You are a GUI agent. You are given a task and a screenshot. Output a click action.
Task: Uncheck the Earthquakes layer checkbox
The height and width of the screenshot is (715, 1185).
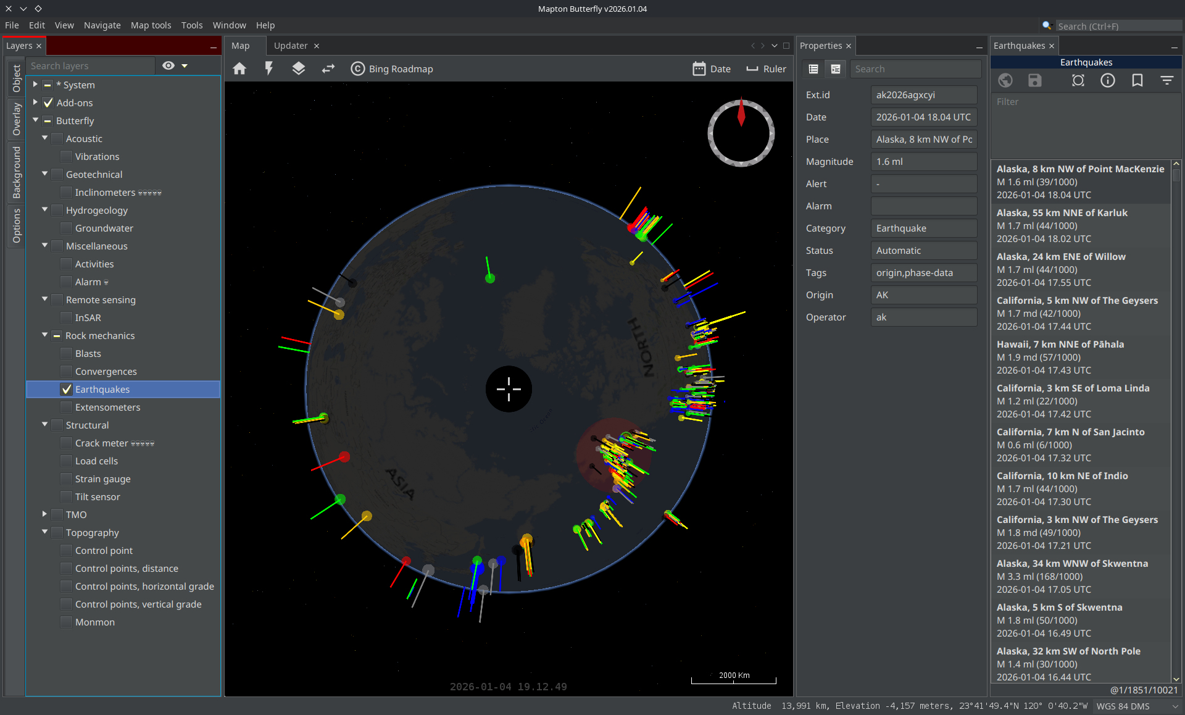(67, 390)
